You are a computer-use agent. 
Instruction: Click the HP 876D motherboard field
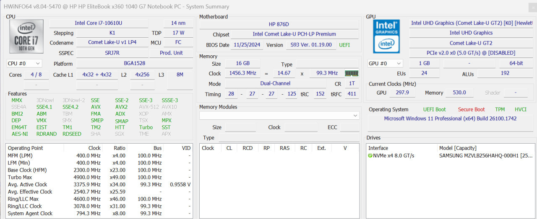(279, 24)
